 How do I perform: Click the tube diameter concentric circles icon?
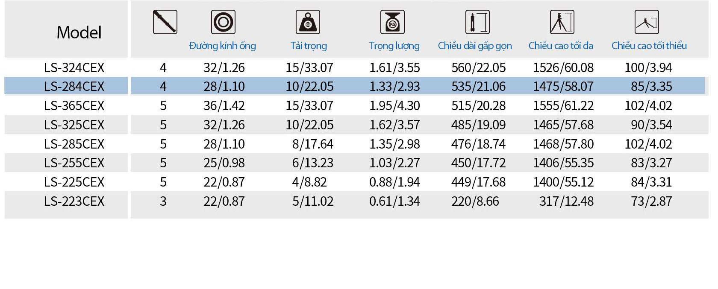click(x=223, y=22)
